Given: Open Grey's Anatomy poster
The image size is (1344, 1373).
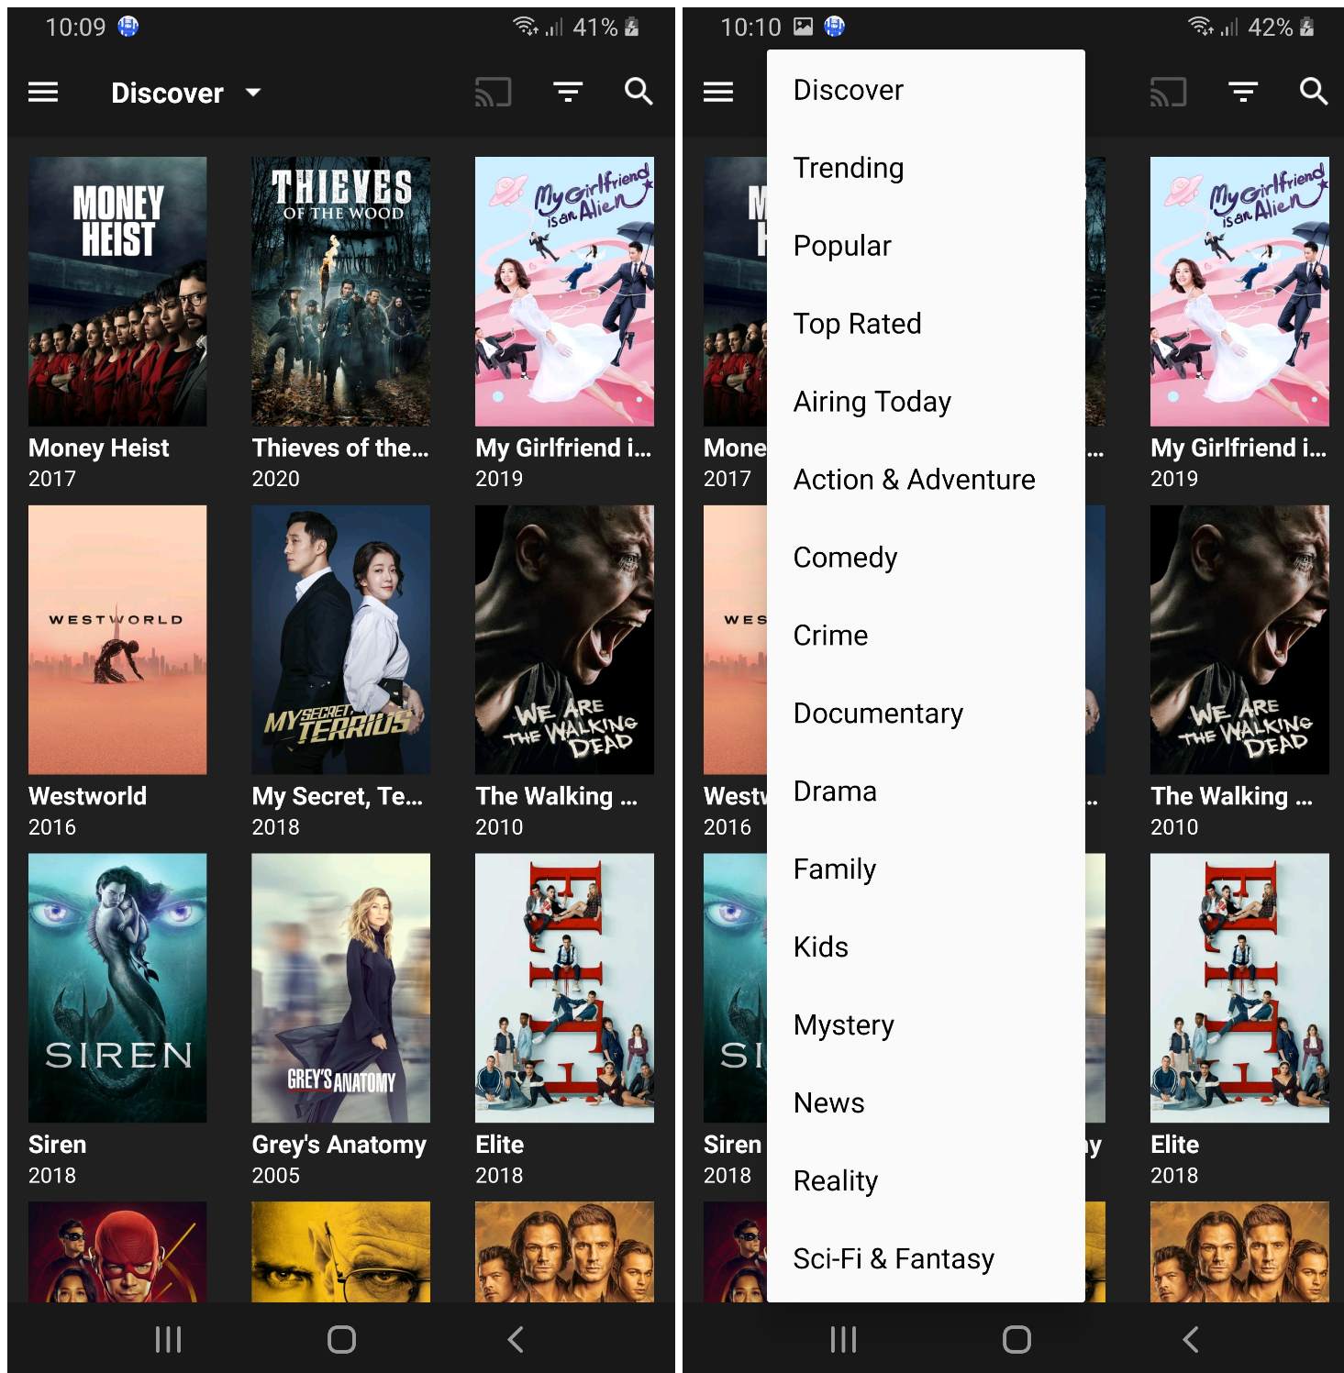Looking at the screenshot, I should (340, 988).
